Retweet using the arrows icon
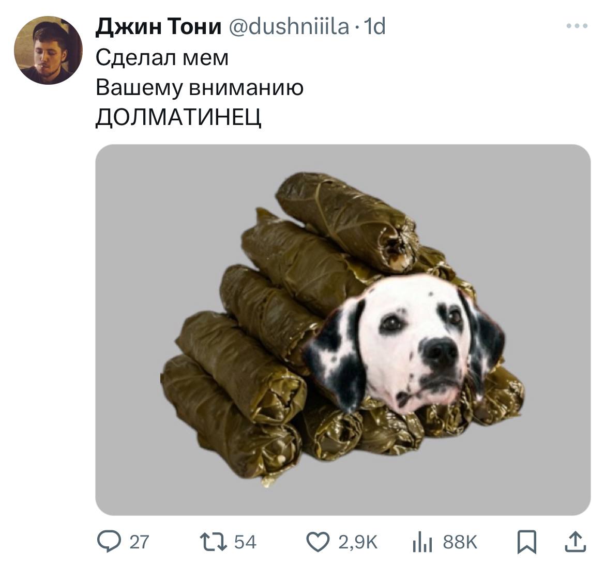Viewport: 605px width, 567px height. click(213, 542)
